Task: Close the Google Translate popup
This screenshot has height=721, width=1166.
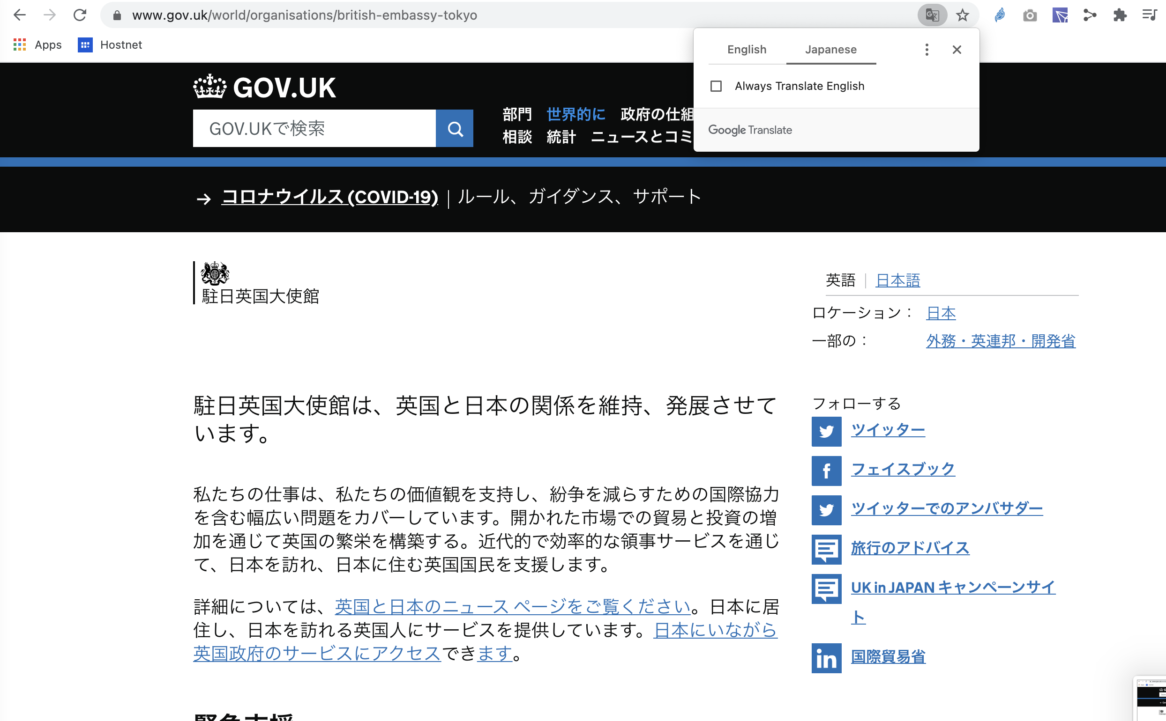Action: (x=957, y=50)
